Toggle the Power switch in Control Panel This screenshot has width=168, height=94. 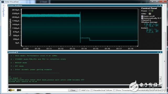click(x=151, y=11)
